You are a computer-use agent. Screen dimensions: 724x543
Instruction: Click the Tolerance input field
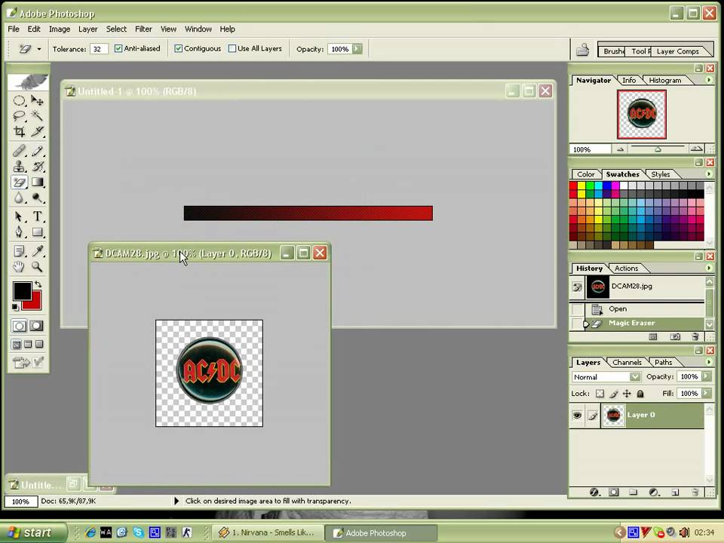click(98, 49)
